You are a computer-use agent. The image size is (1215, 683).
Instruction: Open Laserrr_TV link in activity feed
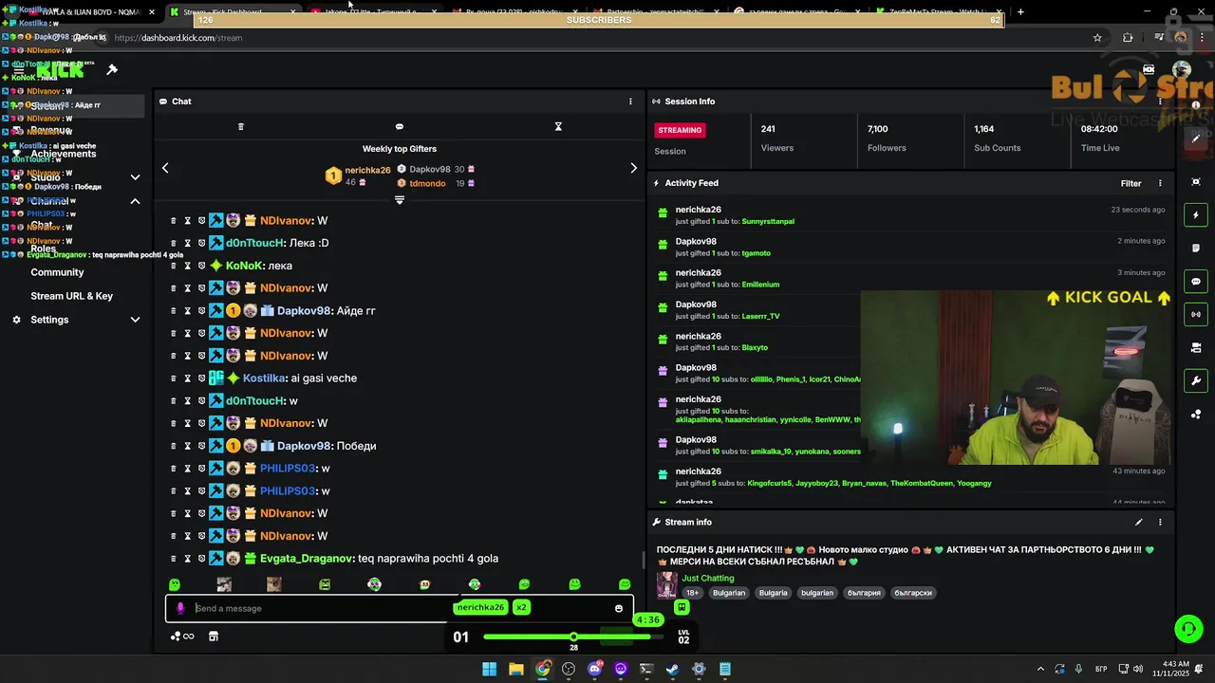coord(760,316)
